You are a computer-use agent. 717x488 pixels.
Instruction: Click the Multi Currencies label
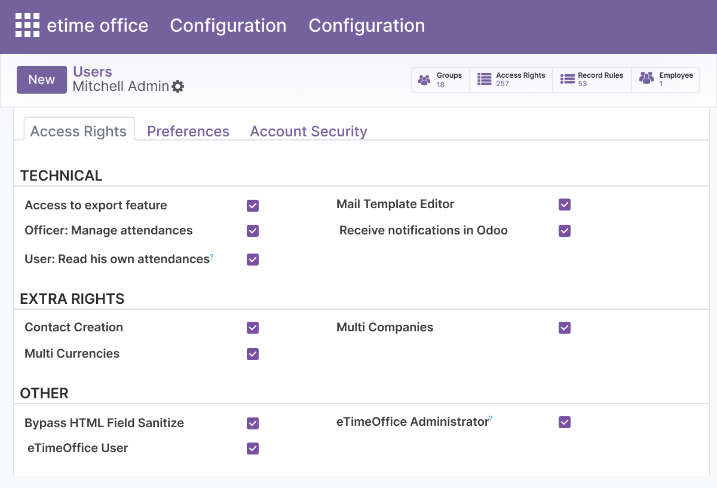coord(72,353)
